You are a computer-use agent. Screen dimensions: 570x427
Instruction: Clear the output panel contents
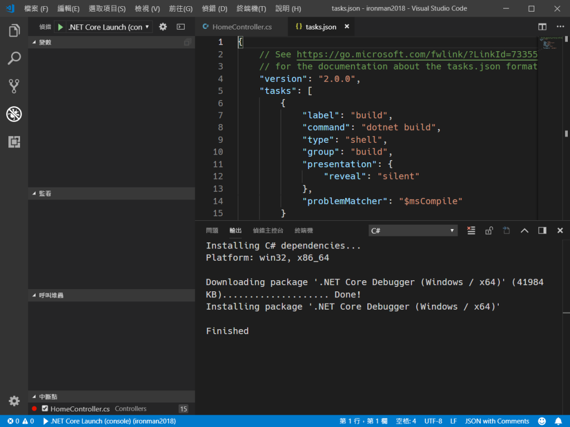tap(471, 230)
